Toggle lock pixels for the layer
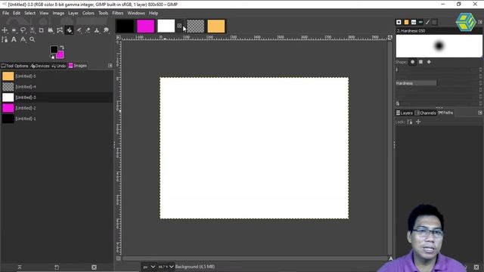 410,122
